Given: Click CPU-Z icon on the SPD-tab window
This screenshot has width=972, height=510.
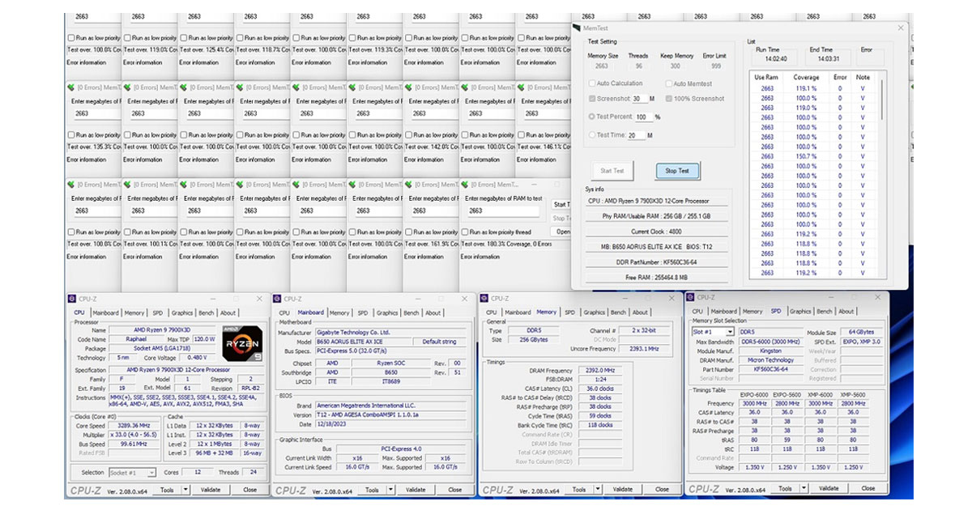Looking at the screenshot, I should point(690,297).
